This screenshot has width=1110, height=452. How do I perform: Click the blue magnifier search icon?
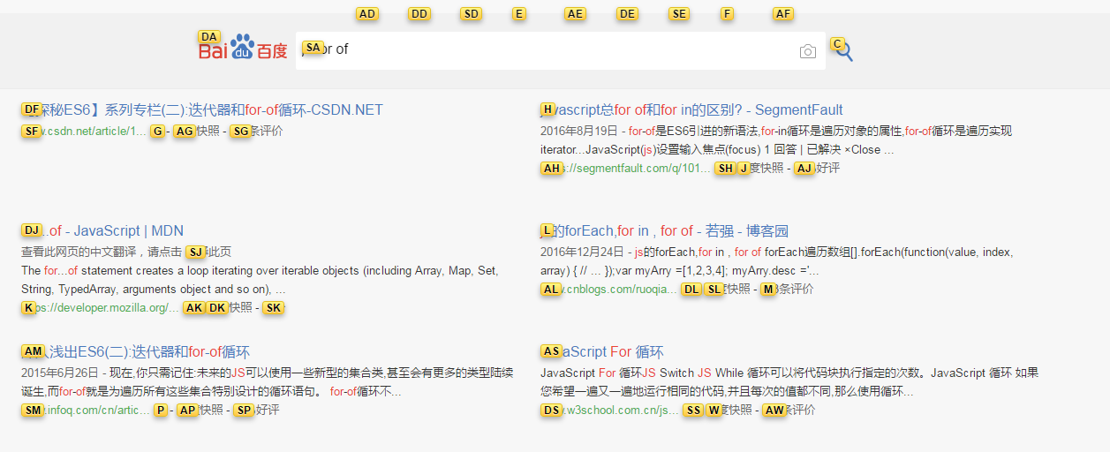[843, 51]
